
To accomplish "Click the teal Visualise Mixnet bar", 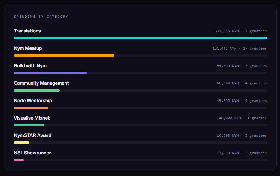I will pyautogui.click(x=29, y=125).
